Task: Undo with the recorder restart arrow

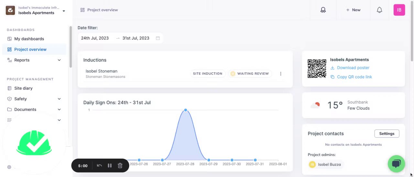Action: [99, 166]
